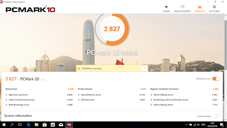Image resolution: width=227 pixels, height=128 pixels.
Task: Open validation warning help question mark
Action: point(144,68)
